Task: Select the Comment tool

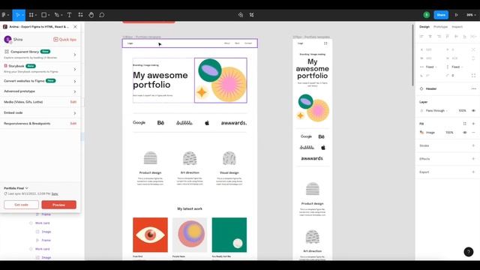Action: [x=102, y=15]
